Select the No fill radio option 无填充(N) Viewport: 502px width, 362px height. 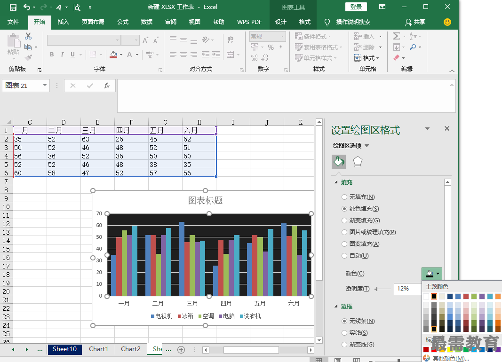(x=358, y=197)
